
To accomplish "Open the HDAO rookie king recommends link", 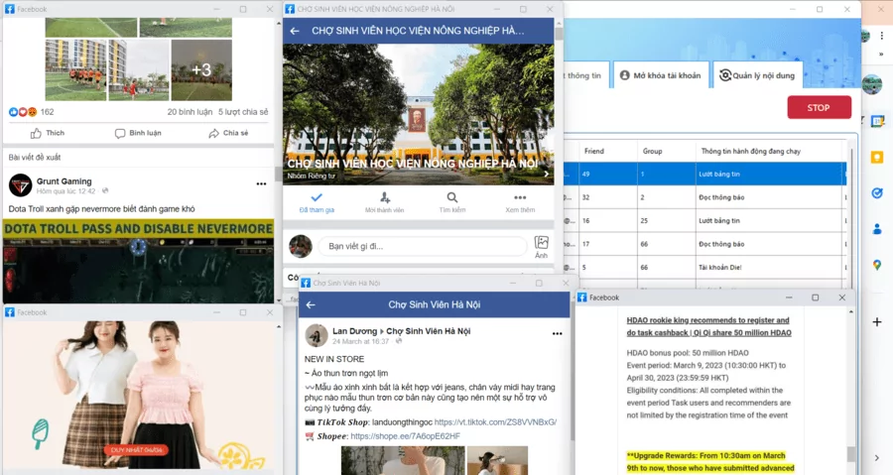I will click(708, 326).
